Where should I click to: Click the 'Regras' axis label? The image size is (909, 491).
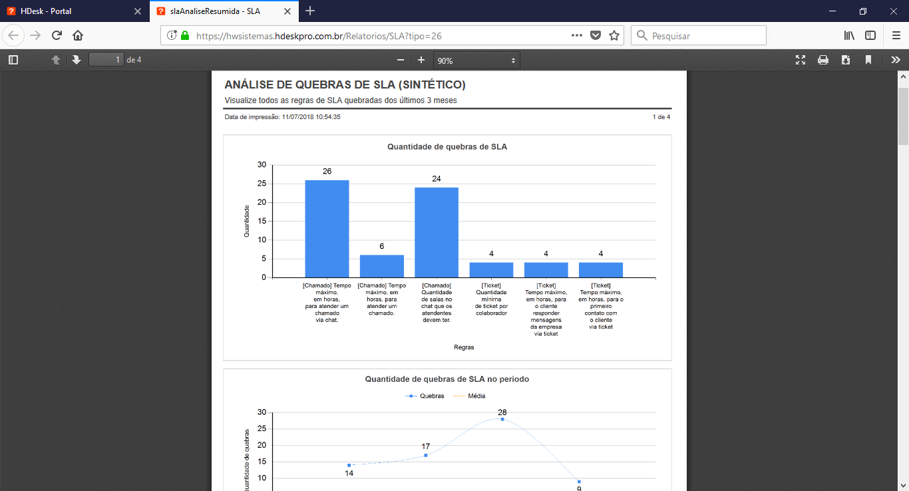click(464, 347)
